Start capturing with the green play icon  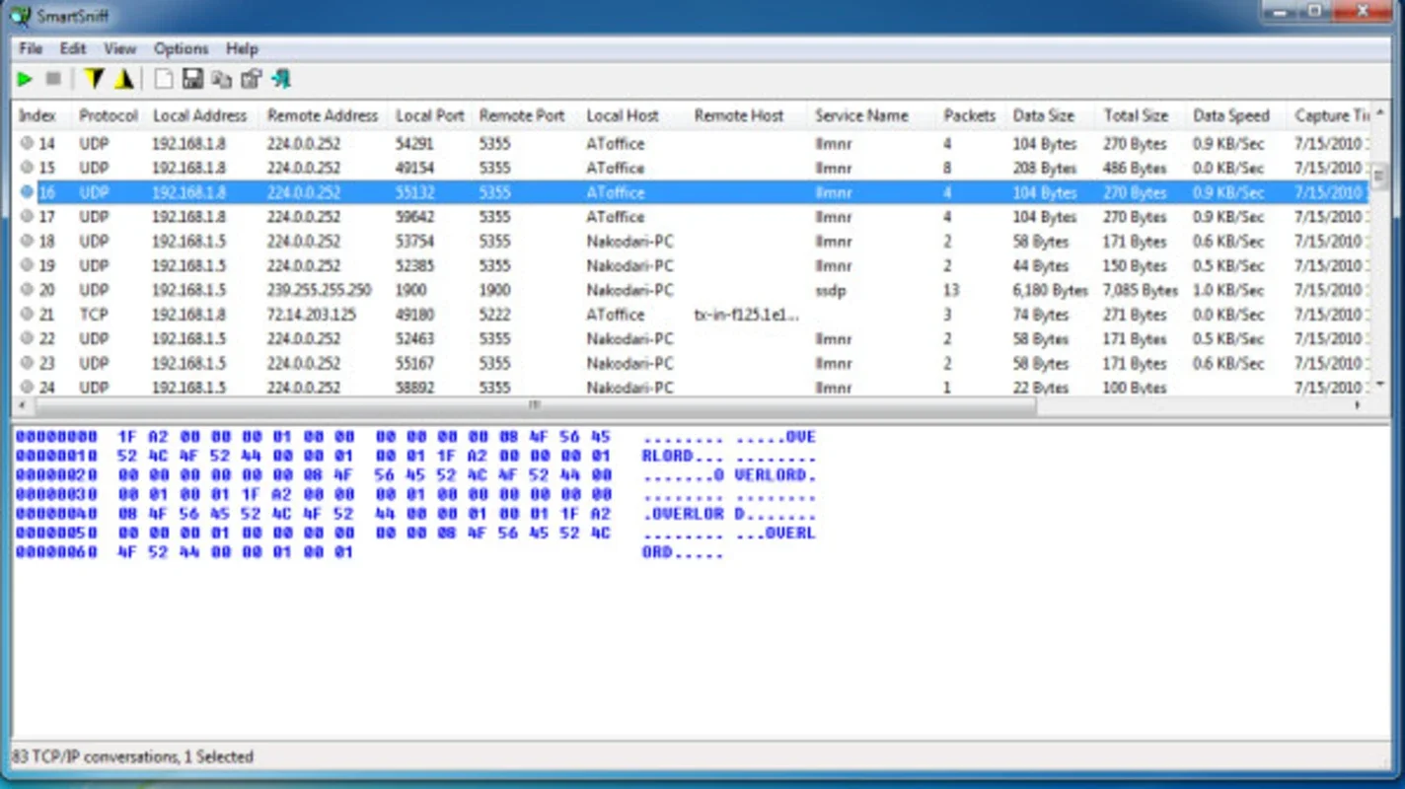point(26,79)
